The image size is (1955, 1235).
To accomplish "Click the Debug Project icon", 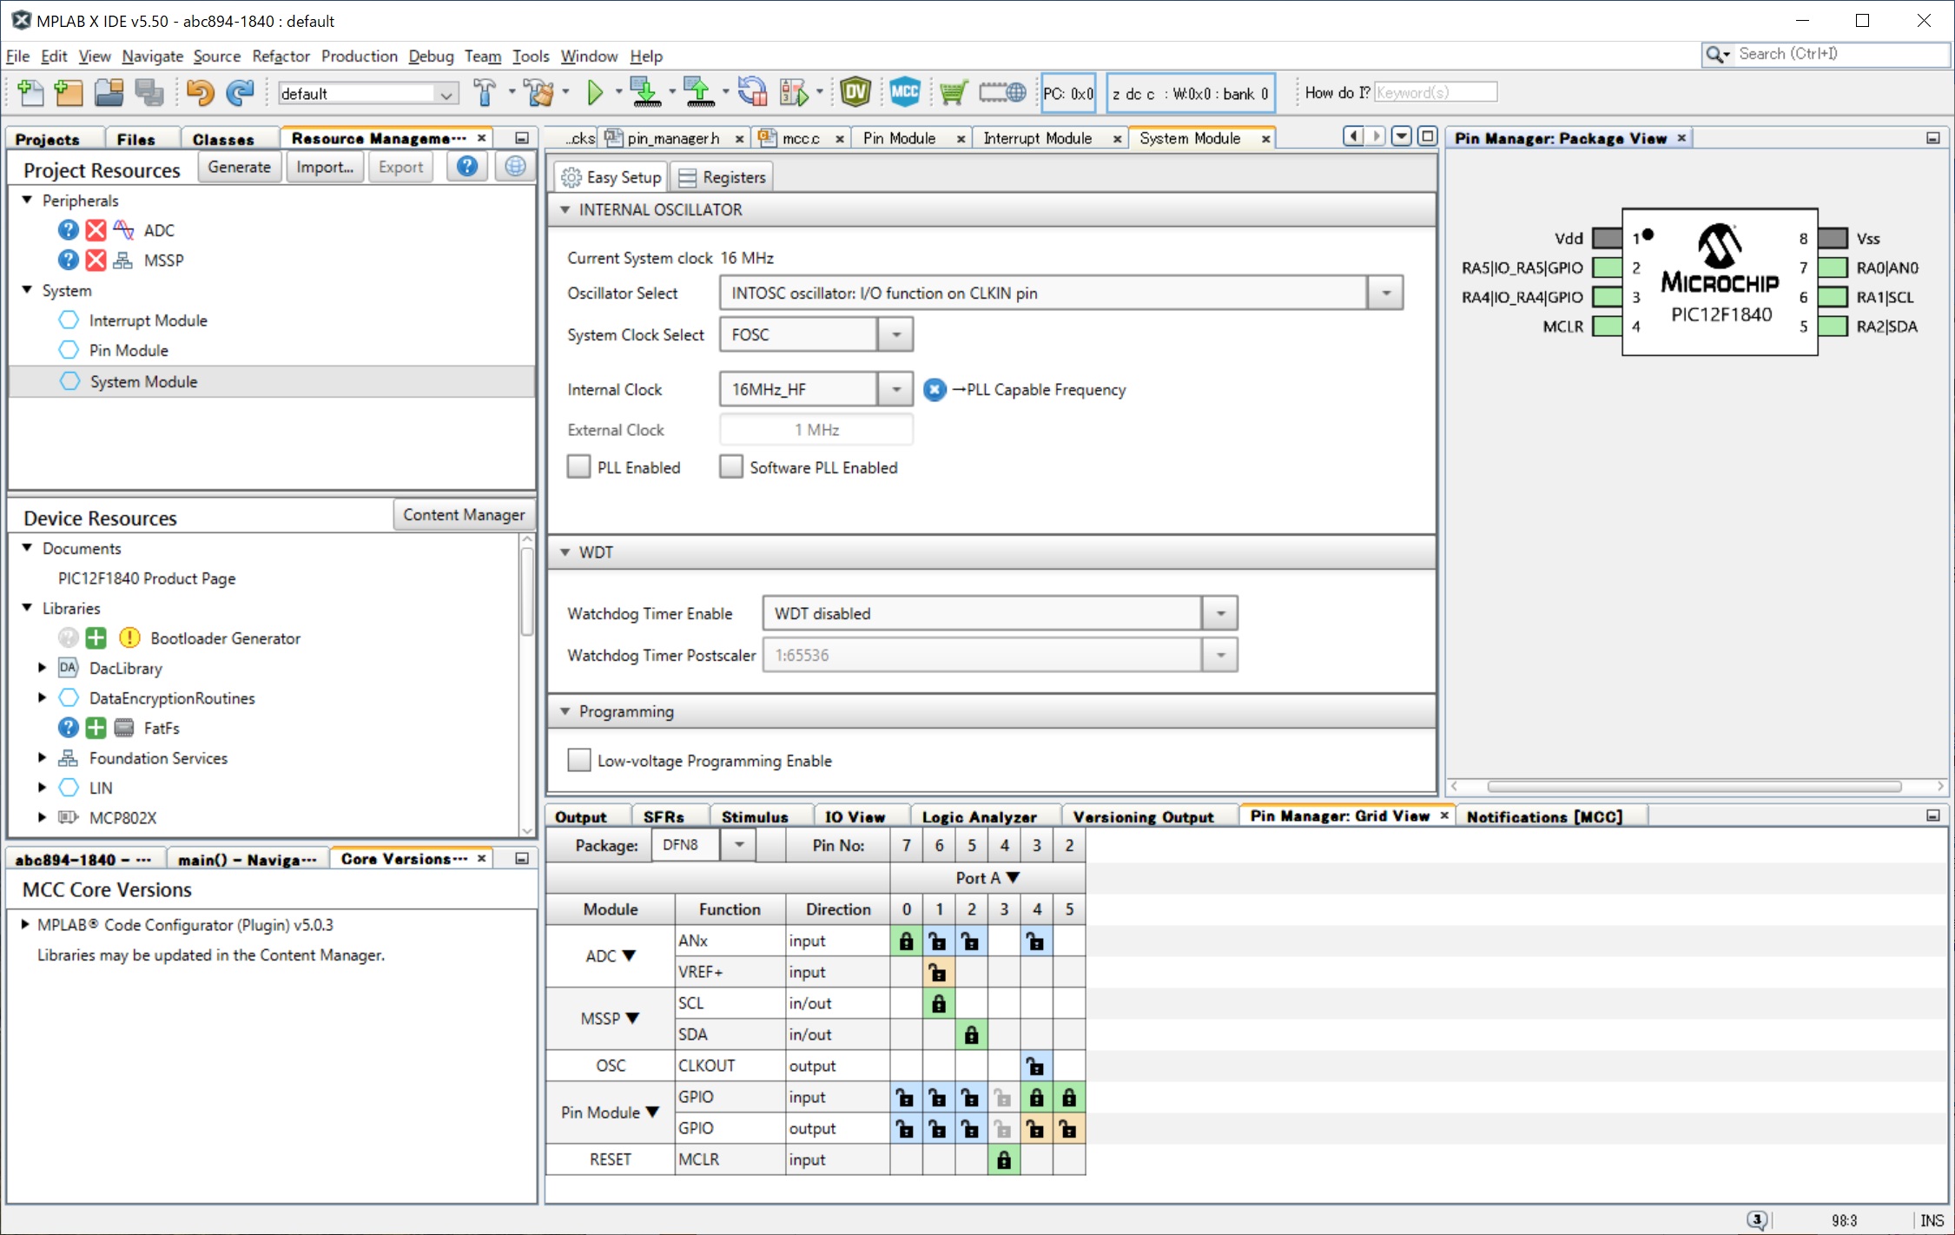I will tap(794, 93).
